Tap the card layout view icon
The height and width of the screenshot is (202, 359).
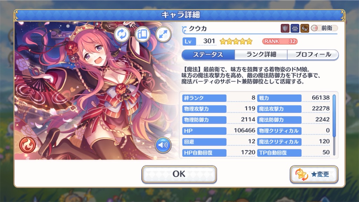click(x=142, y=34)
